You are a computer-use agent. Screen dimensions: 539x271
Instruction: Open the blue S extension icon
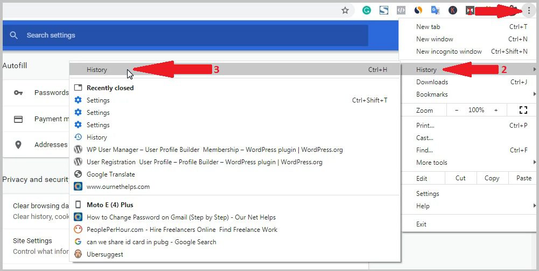[x=384, y=10]
